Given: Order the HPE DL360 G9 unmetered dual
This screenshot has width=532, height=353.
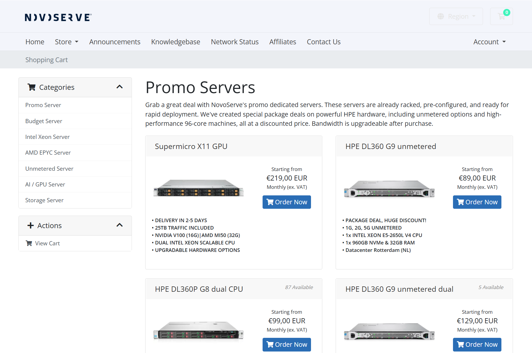Looking at the screenshot, I should tap(477, 344).
